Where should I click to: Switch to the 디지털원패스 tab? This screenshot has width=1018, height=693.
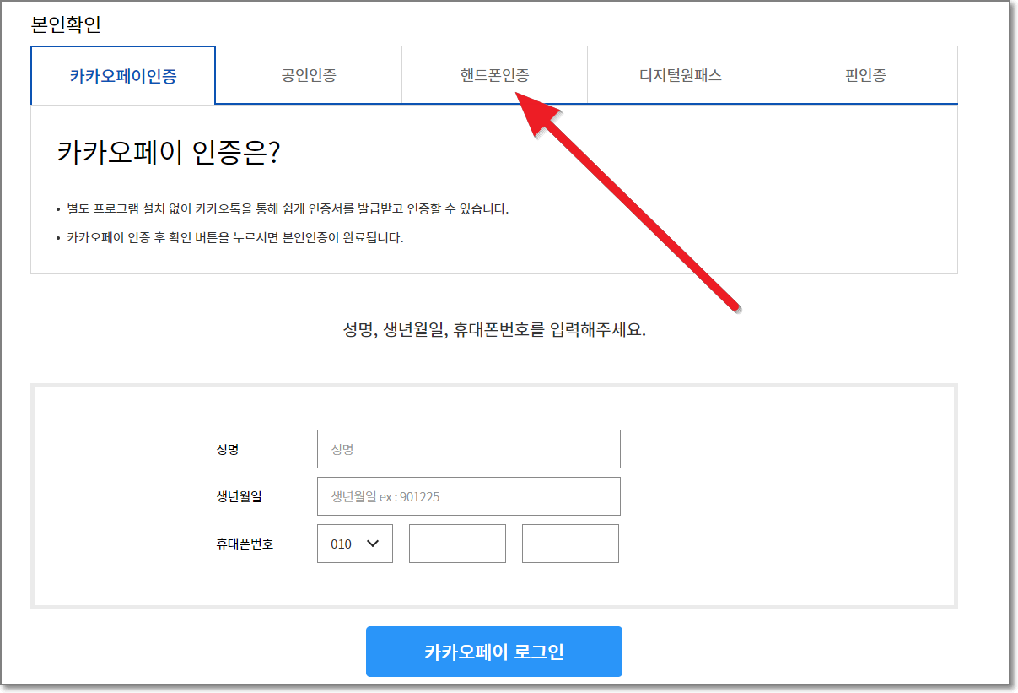(x=680, y=75)
